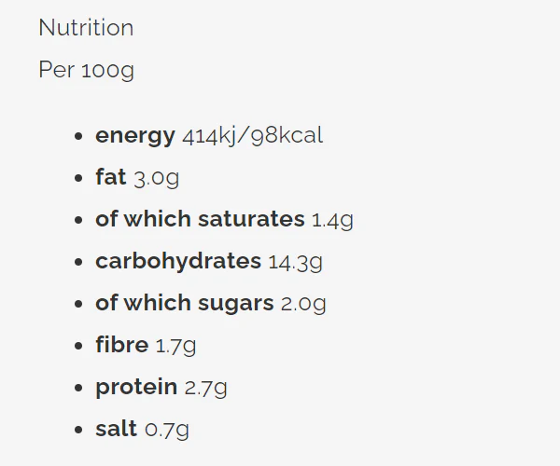Click the 414kj/98kcal energy value
Image resolution: width=560 pixels, height=466 pixels.
pyautogui.click(x=253, y=136)
